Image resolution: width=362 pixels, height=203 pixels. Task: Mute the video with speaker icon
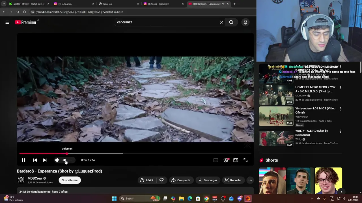[57, 160]
